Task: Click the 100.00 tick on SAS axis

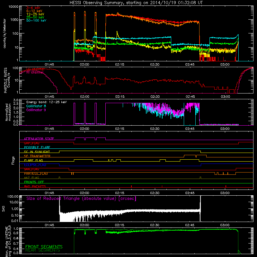Action: (x=13, y=196)
